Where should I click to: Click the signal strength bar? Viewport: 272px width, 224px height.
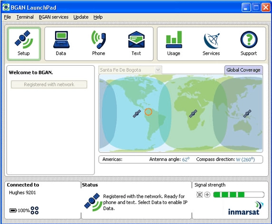[x=239, y=195]
